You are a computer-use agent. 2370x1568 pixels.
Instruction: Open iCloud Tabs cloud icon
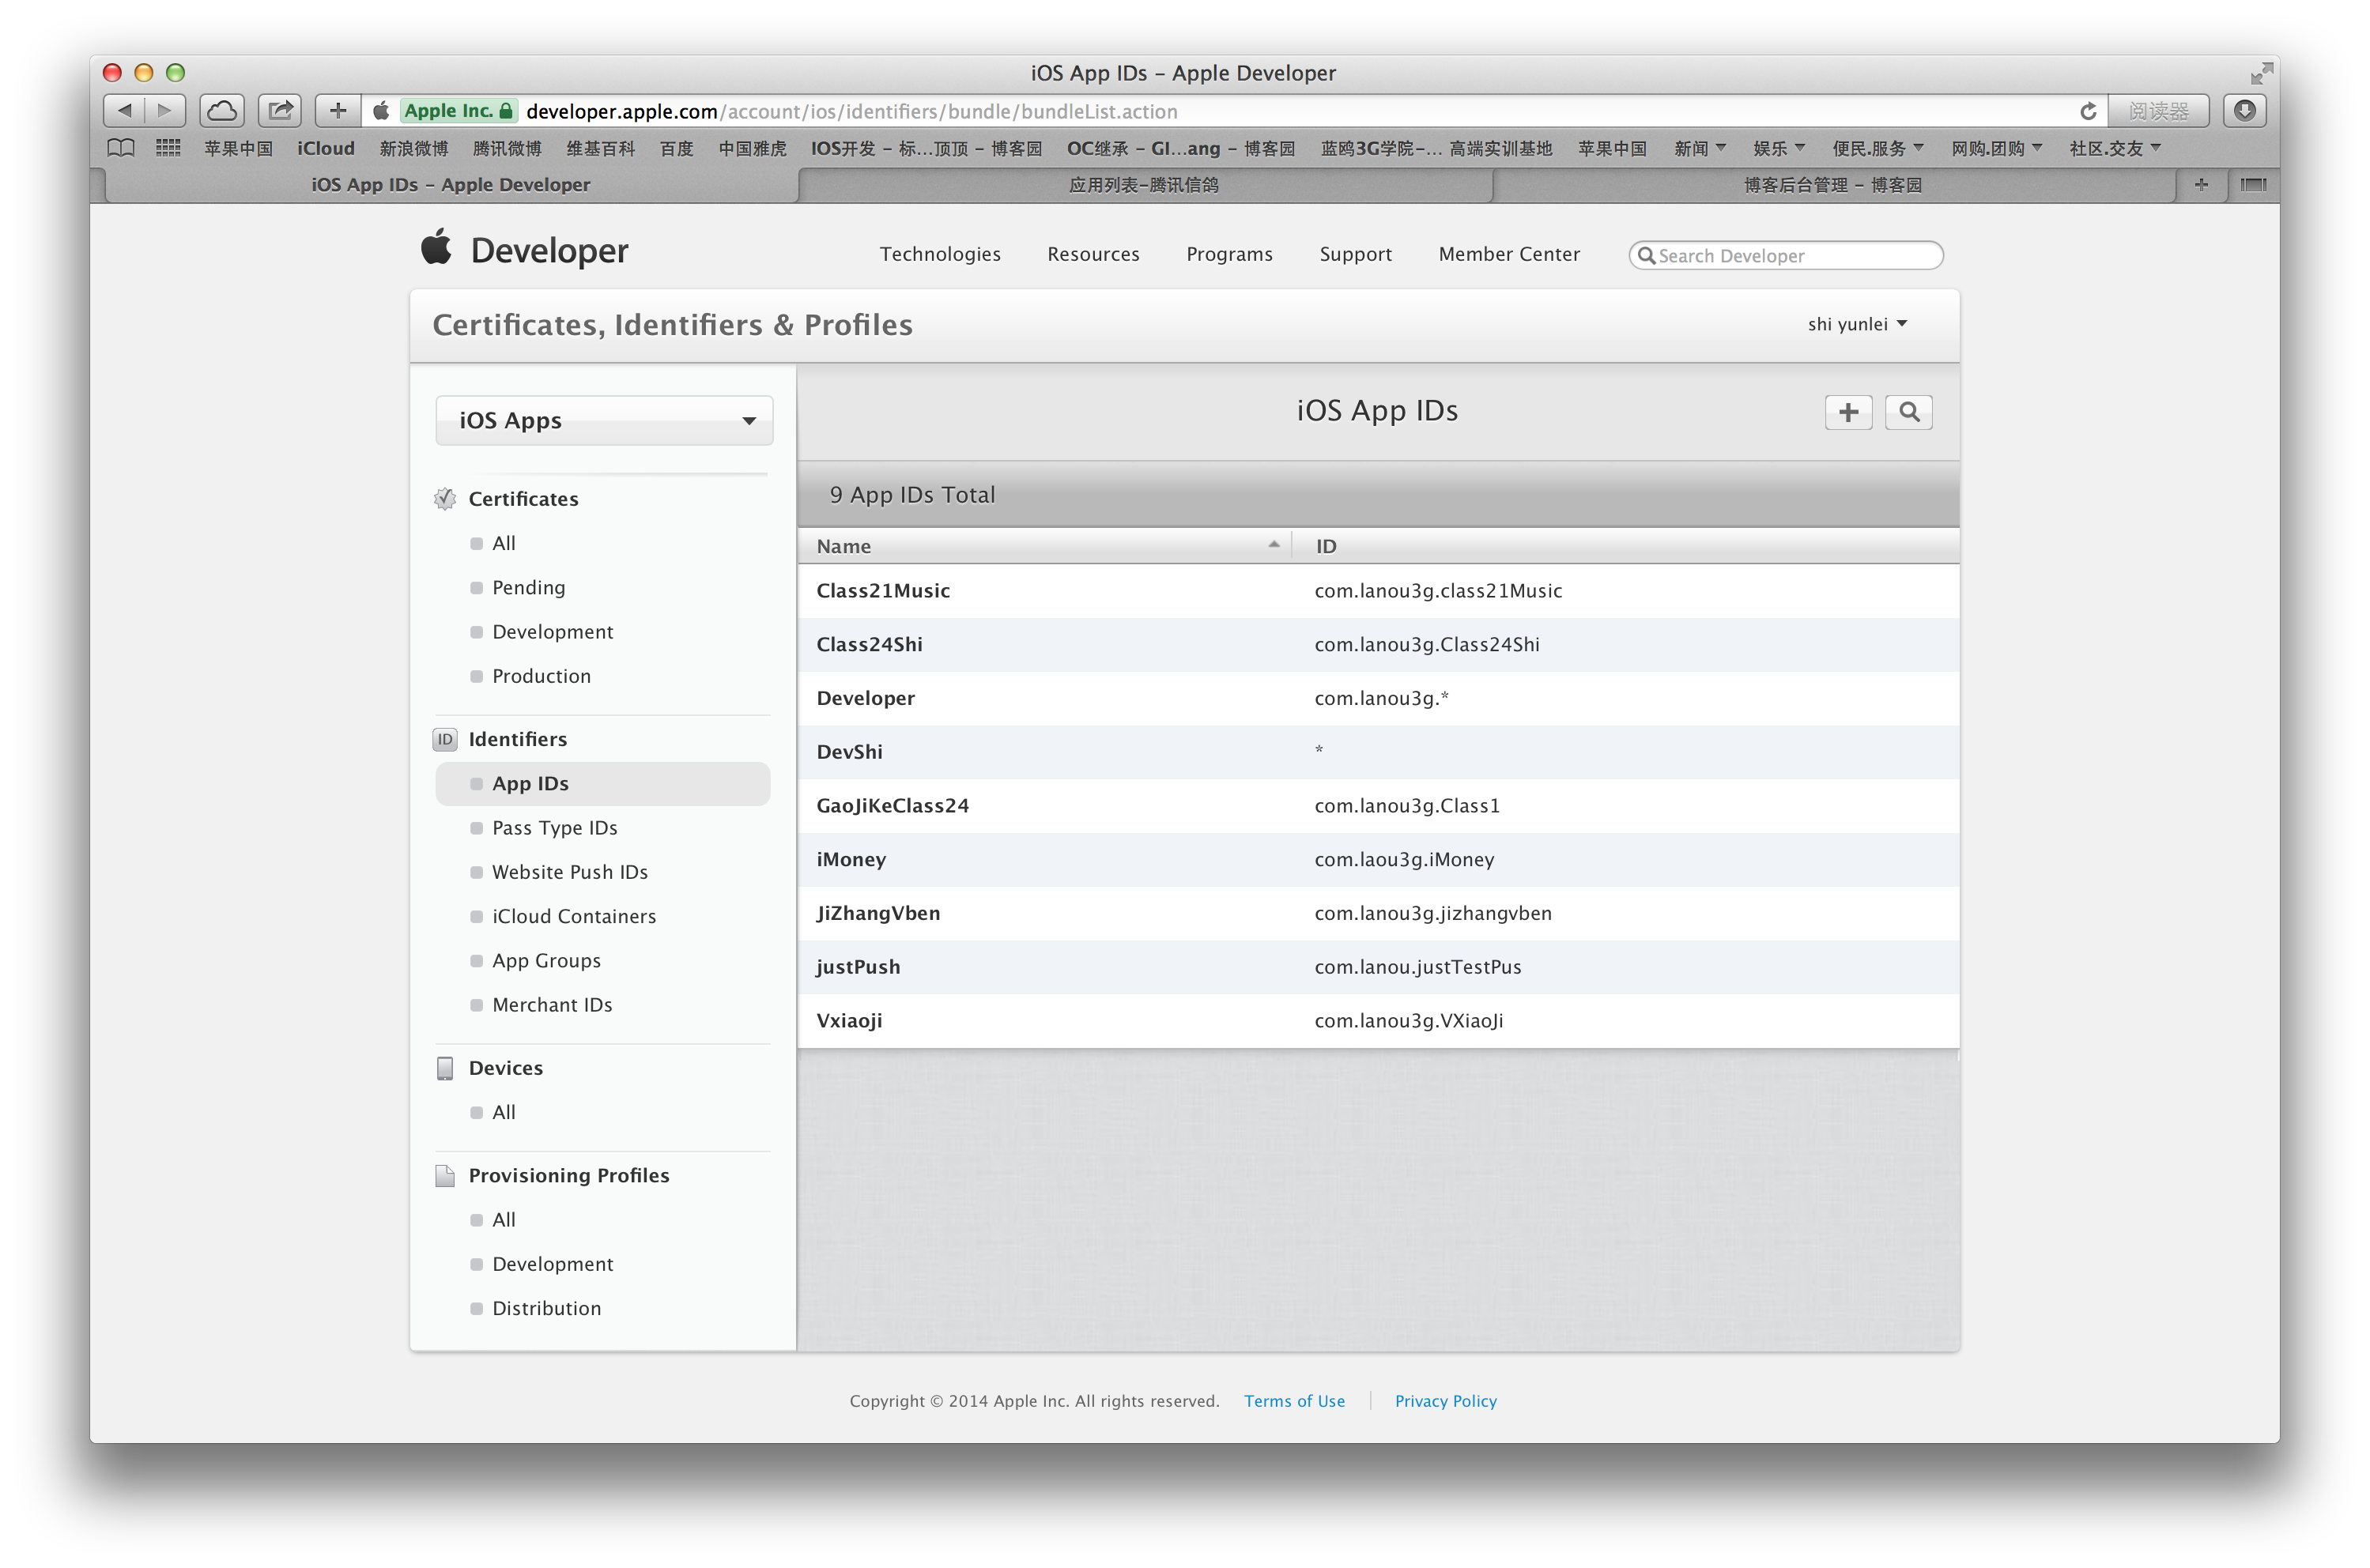222,111
